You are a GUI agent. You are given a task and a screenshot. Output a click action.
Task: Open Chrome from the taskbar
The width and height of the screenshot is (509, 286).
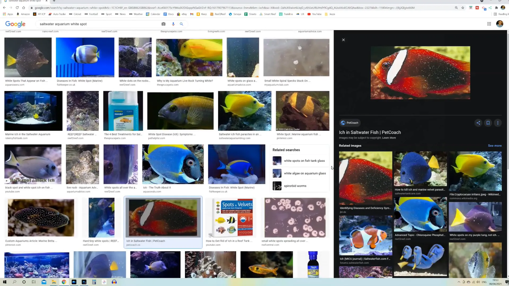pos(64,282)
